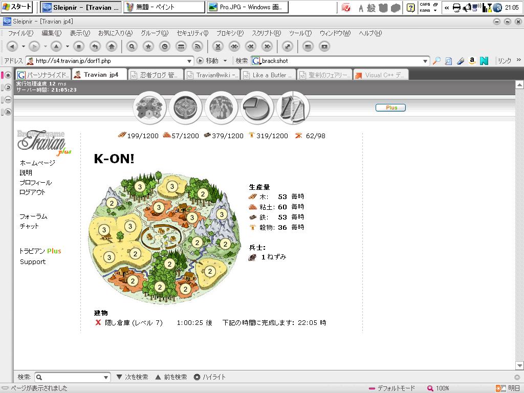Image resolution: width=524 pixels, height=393 pixels.
Task: Open the プロフィール link
Action: tap(36, 183)
